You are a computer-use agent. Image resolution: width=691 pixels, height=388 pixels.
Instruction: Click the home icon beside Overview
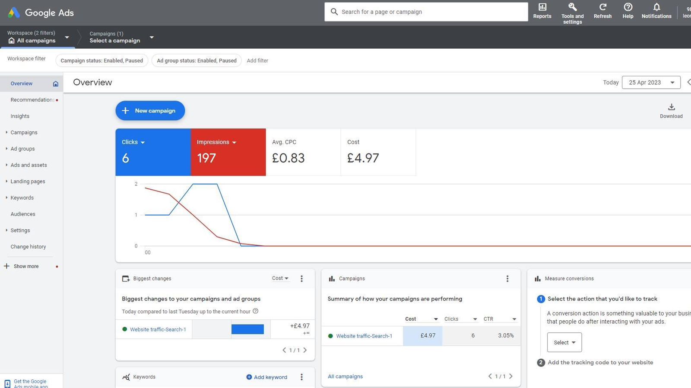[x=55, y=84]
